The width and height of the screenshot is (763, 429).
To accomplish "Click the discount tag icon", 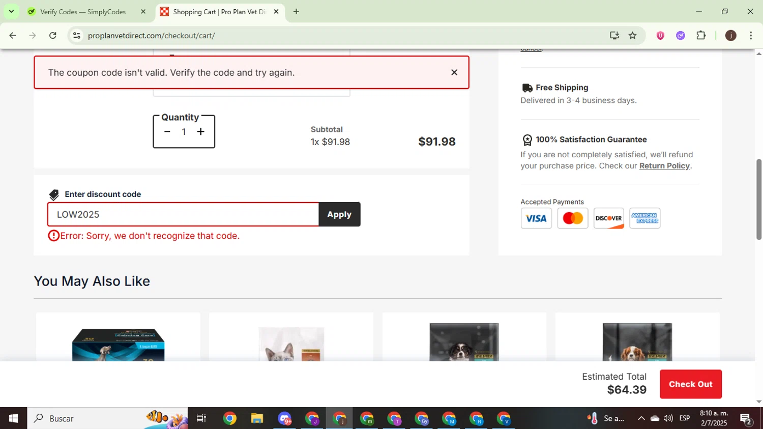I will [54, 195].
